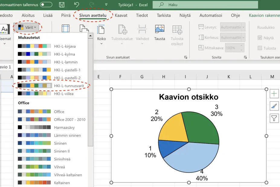The image size is (280, 187).
Task: Open the Kaavat tab
Action: [x=121, y=15]
